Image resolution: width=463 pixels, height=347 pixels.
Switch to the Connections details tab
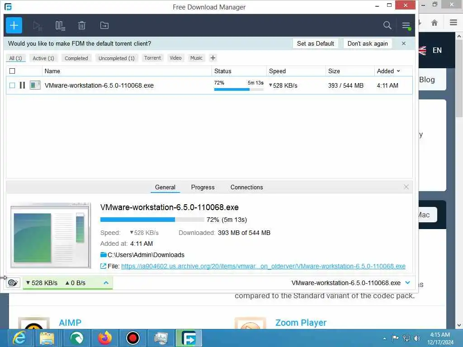coord(246,188)
